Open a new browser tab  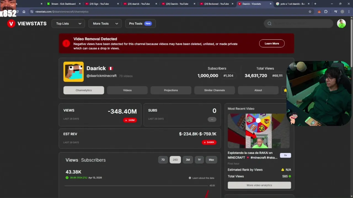(315, 4)
